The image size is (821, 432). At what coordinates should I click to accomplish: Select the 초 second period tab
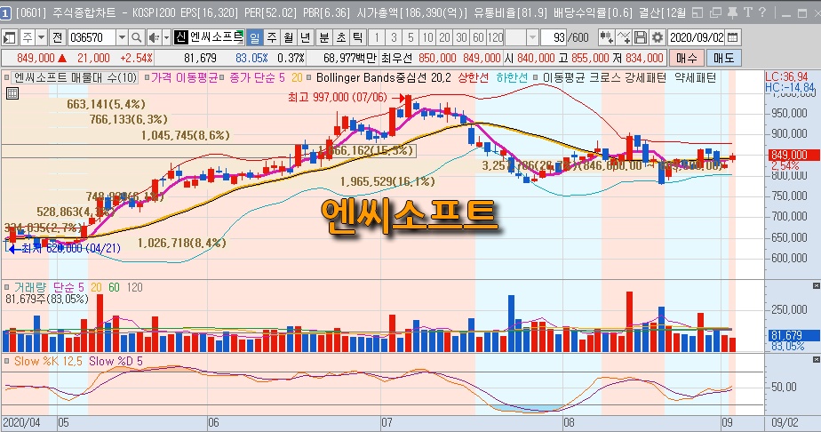pos(341,37)
